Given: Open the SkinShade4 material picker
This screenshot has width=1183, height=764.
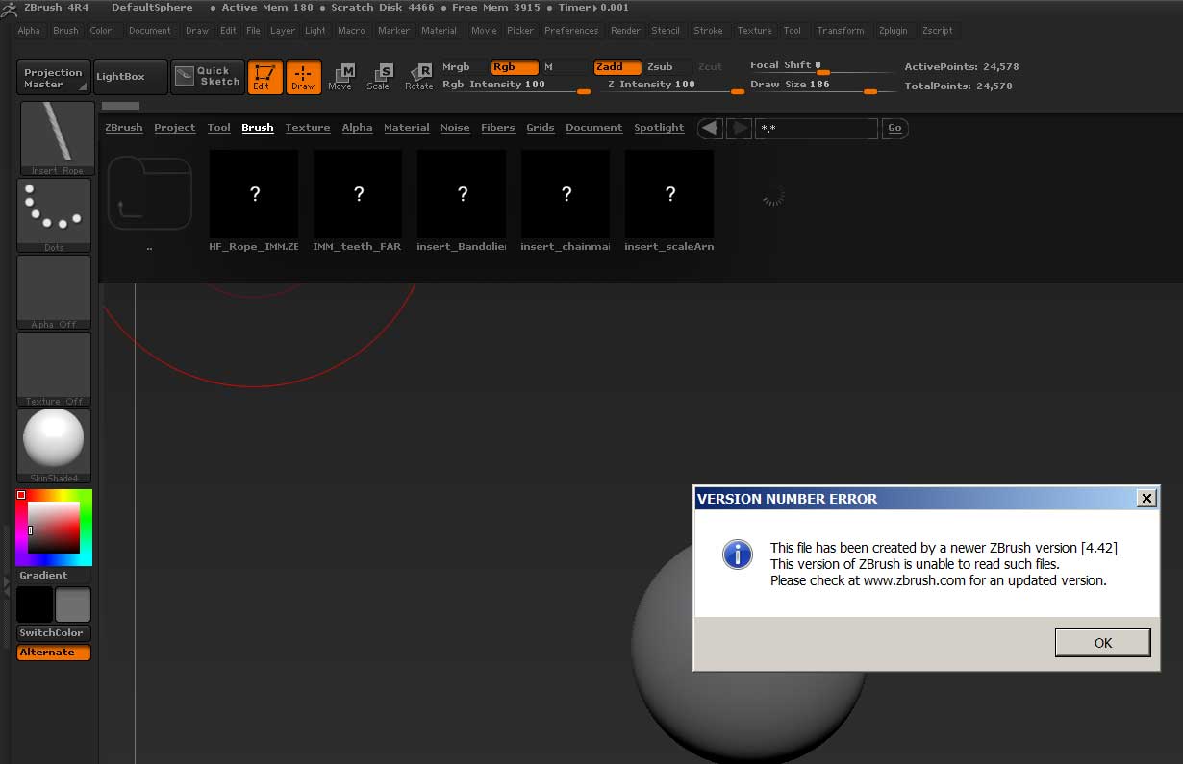Looking at the screenshot, I should pyautogui.click(x=54, y=446).
